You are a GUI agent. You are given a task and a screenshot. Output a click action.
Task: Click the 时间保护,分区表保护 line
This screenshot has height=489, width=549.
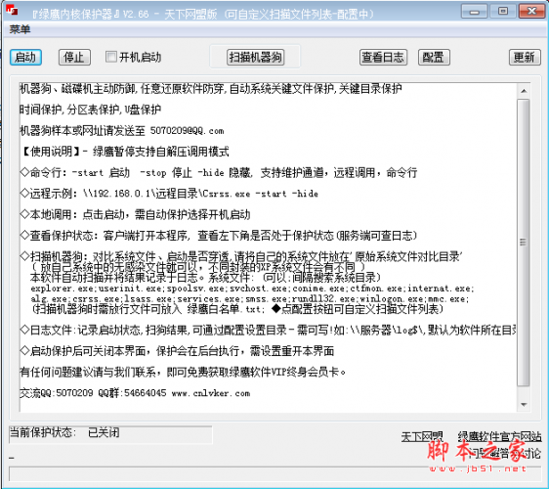coord(90,110)
